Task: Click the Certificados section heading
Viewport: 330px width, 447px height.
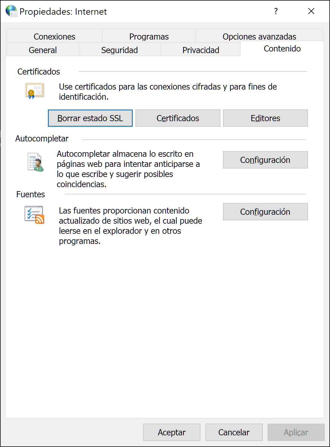Action: click(x=39, y=71)
